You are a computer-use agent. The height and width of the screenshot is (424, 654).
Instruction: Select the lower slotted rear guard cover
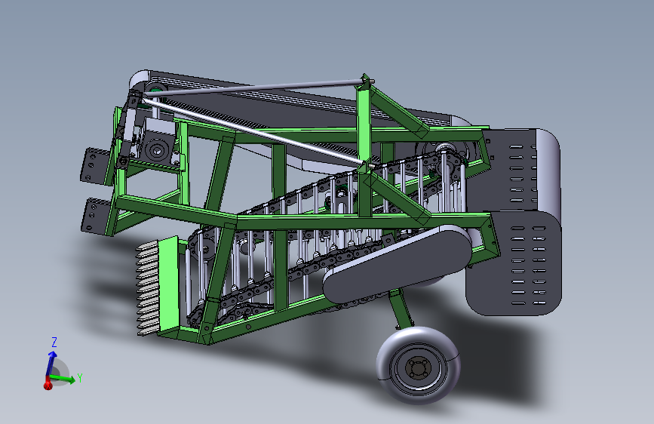[514, 264]
